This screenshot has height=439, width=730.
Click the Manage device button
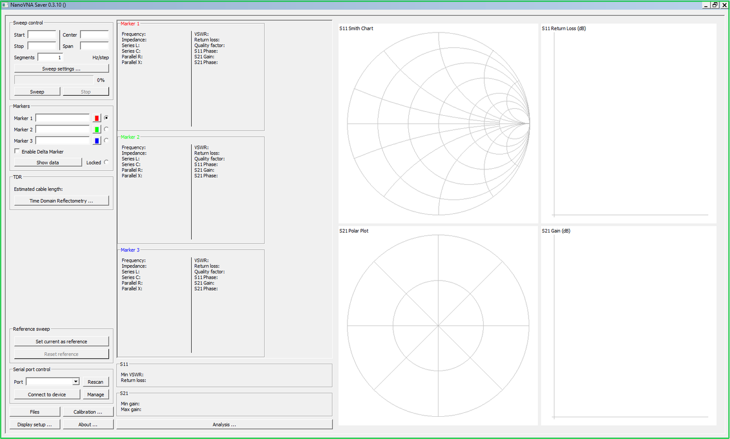point(95,395)
